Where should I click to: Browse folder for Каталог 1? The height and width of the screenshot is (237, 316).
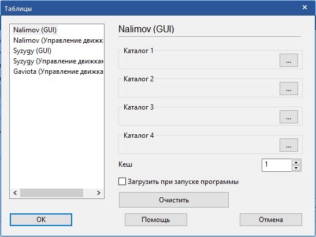(x=289, y=60)
